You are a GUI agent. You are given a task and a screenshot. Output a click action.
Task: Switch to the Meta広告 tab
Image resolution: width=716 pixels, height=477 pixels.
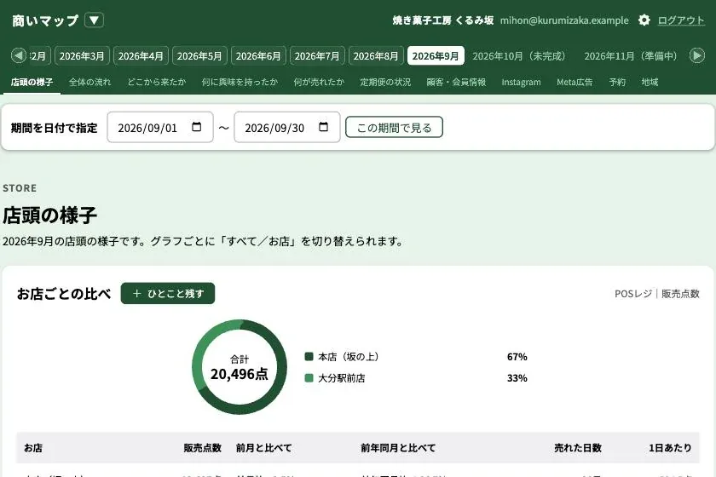575,82
